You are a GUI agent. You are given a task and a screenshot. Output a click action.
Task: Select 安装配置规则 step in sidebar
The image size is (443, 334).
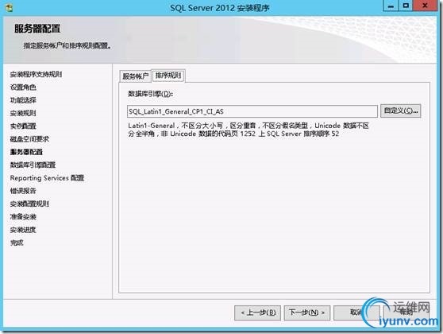29,204
